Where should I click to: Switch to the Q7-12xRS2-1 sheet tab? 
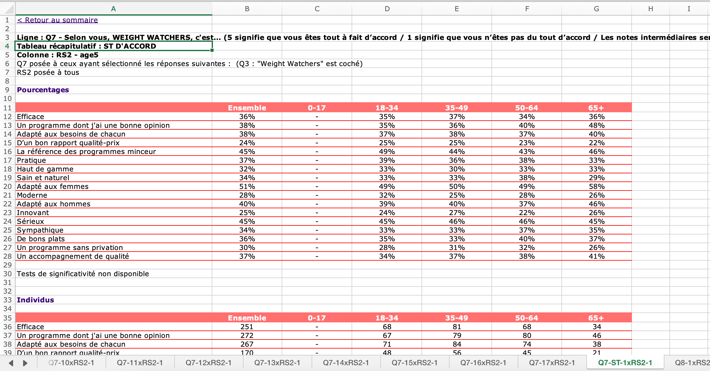tap(209, 363)
